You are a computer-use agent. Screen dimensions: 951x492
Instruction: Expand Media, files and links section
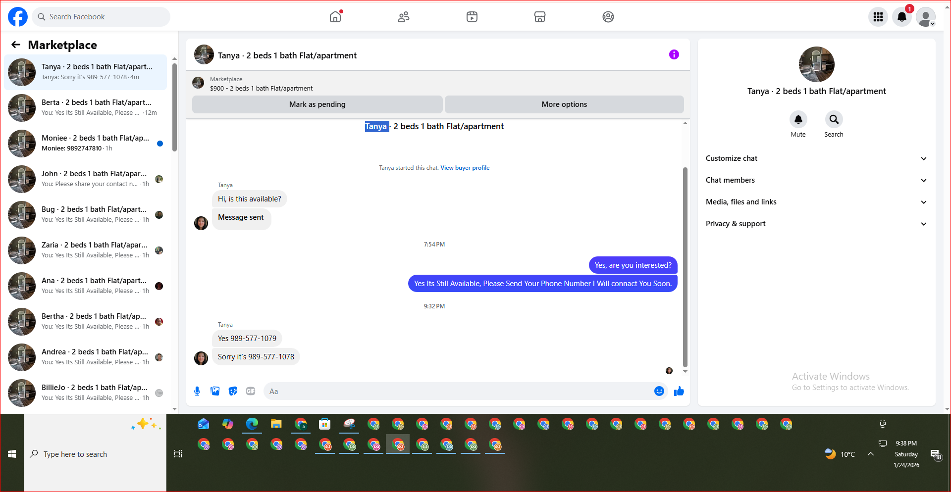(x=816, y=202)
